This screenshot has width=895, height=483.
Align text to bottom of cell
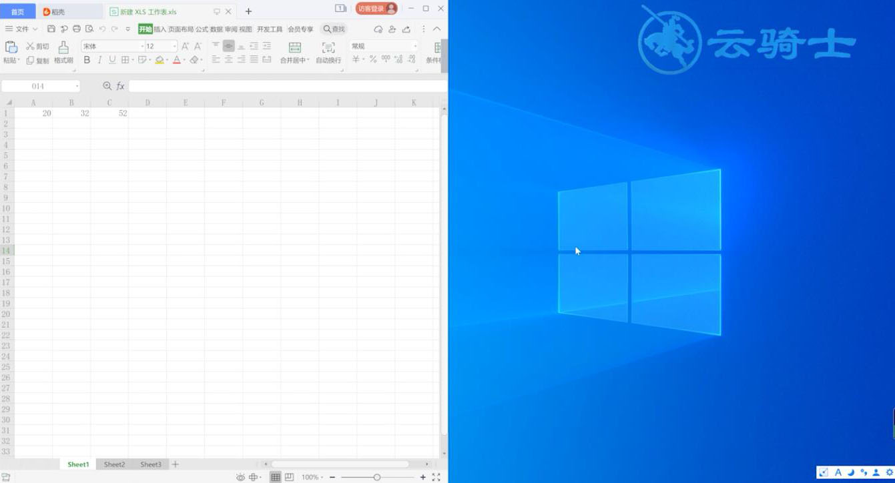tap(241, 46)
